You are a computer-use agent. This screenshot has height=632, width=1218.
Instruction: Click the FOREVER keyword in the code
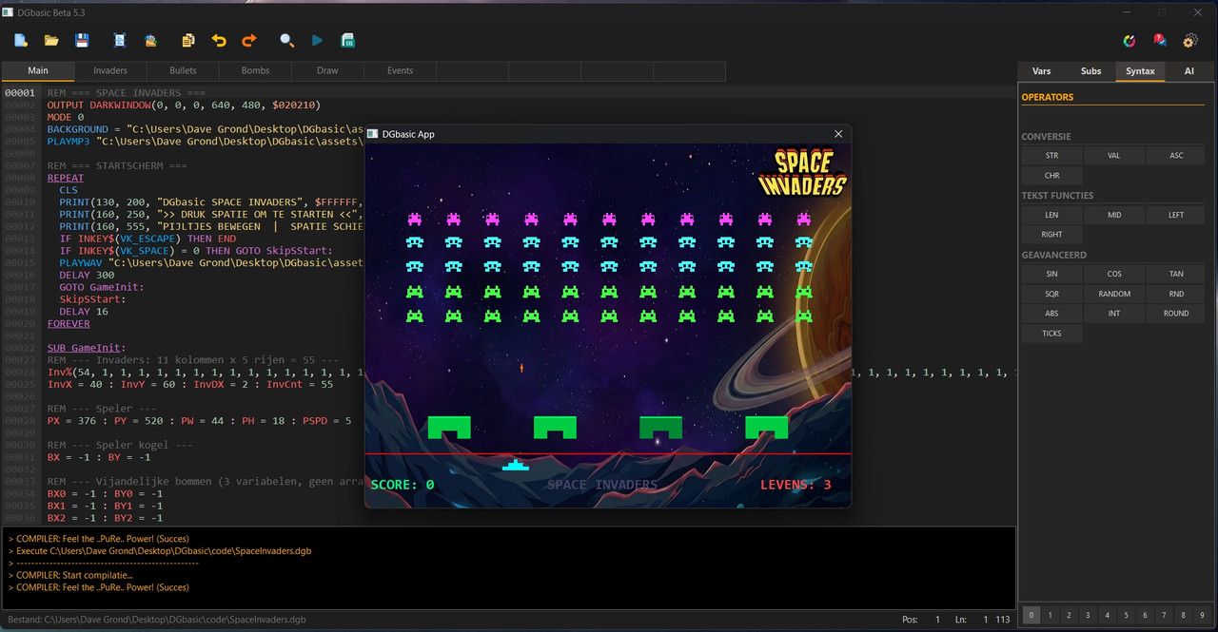click(69, 323)
